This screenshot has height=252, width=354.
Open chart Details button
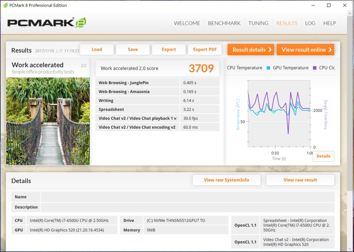323,156
